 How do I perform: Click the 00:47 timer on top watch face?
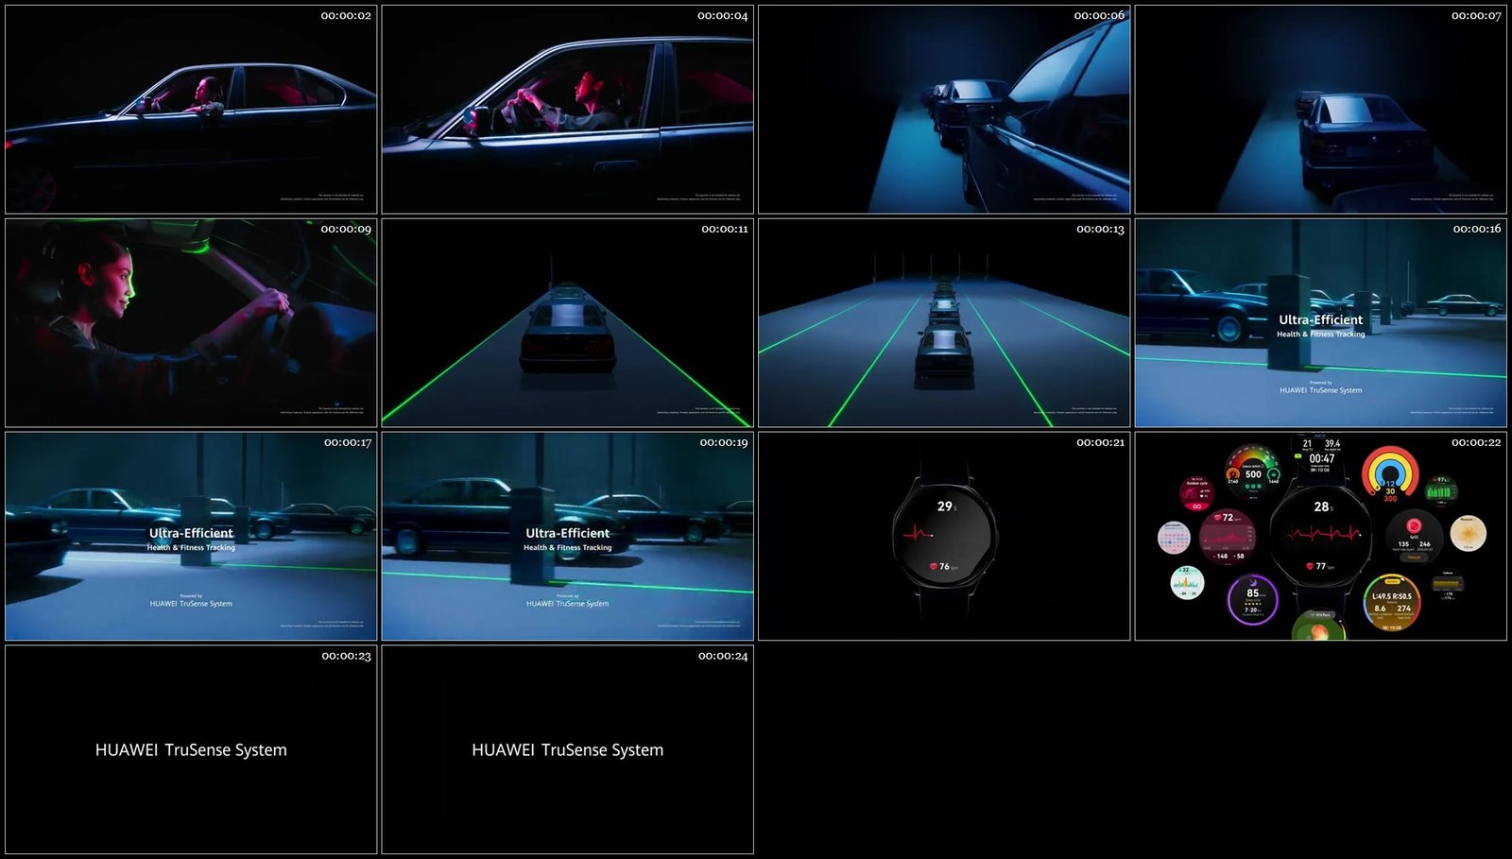(x=1322, y=458)
